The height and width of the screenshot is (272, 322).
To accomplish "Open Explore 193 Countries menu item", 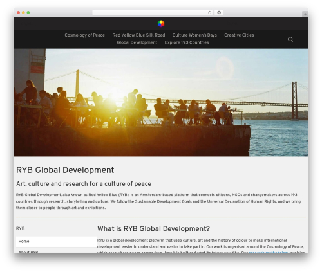I will click(x=187, y=42).
